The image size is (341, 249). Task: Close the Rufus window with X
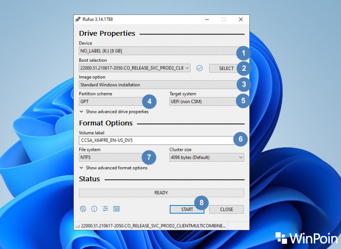tap(241, 19)
